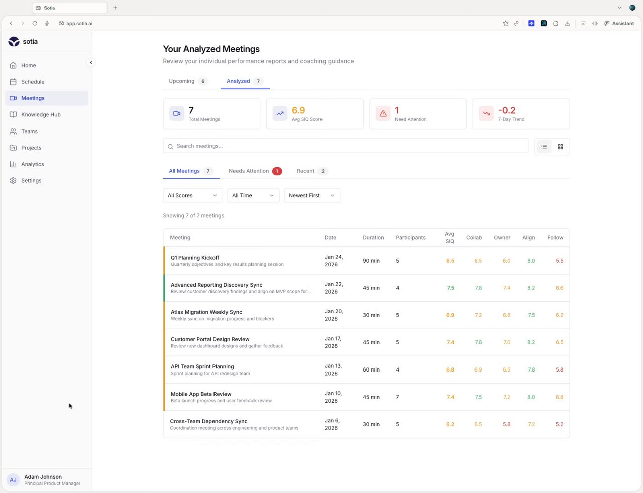Viewport: 643px width, 493px height.
Task: Open Knowledge Hub from sidebar
Action: click(46, 114)
